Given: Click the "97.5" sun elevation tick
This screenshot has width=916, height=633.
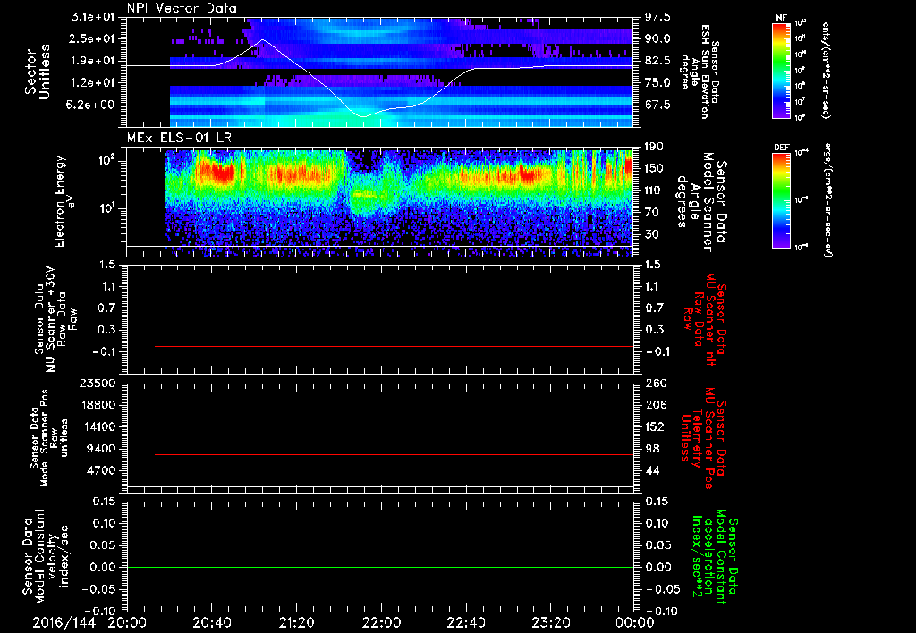Looking at the screenshot, I should point(657,16).
